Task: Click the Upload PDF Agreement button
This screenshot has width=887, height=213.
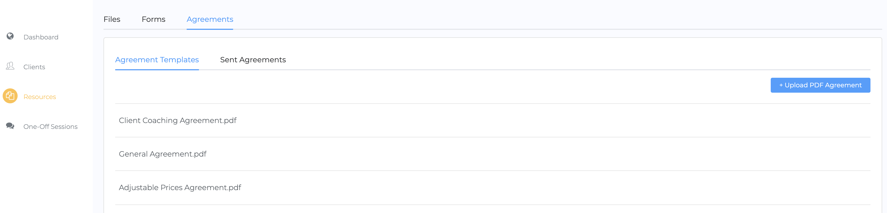Action: coord(820,85)
